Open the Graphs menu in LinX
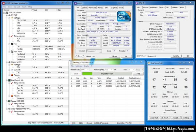The width and height of the screenshot is (196, 132). point(86,66)
